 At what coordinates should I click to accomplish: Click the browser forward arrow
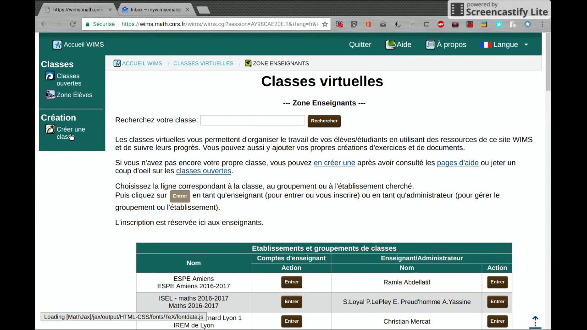[x=58, y=24]
